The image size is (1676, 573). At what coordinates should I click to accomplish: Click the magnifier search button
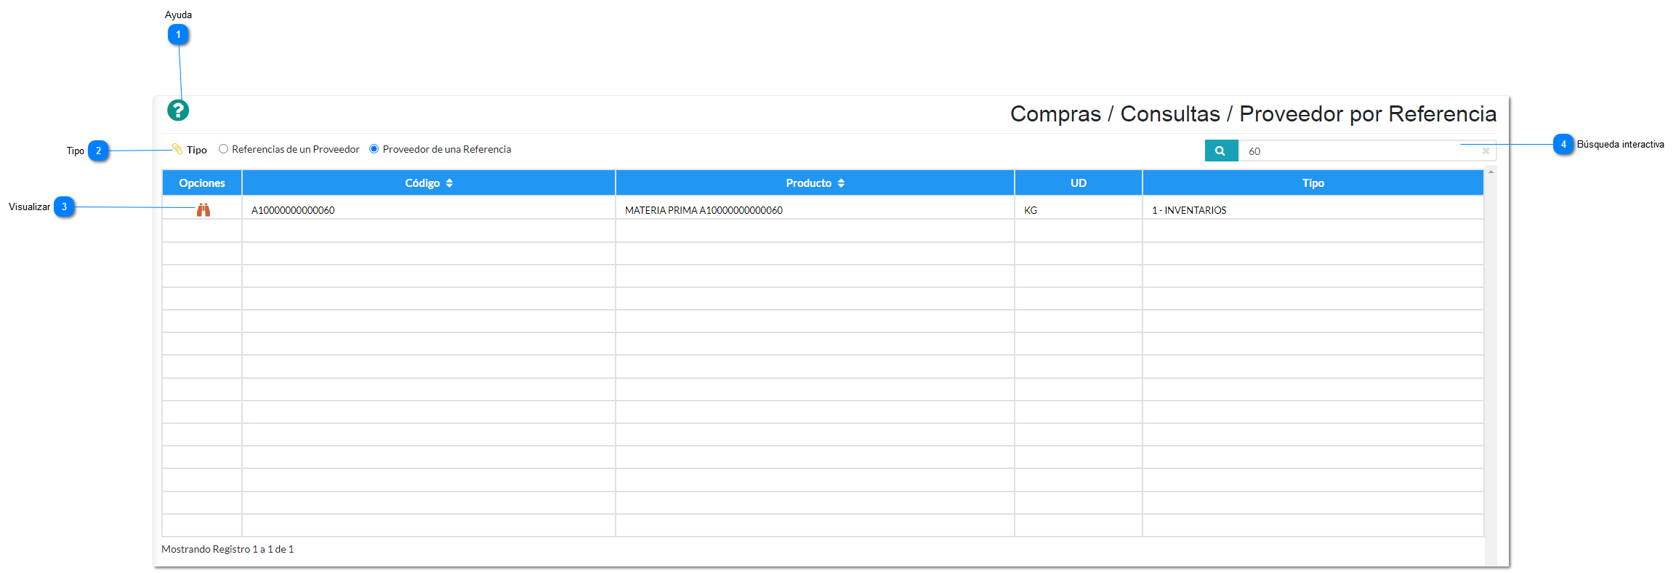pyautogui.click(x=1221, y=151)
